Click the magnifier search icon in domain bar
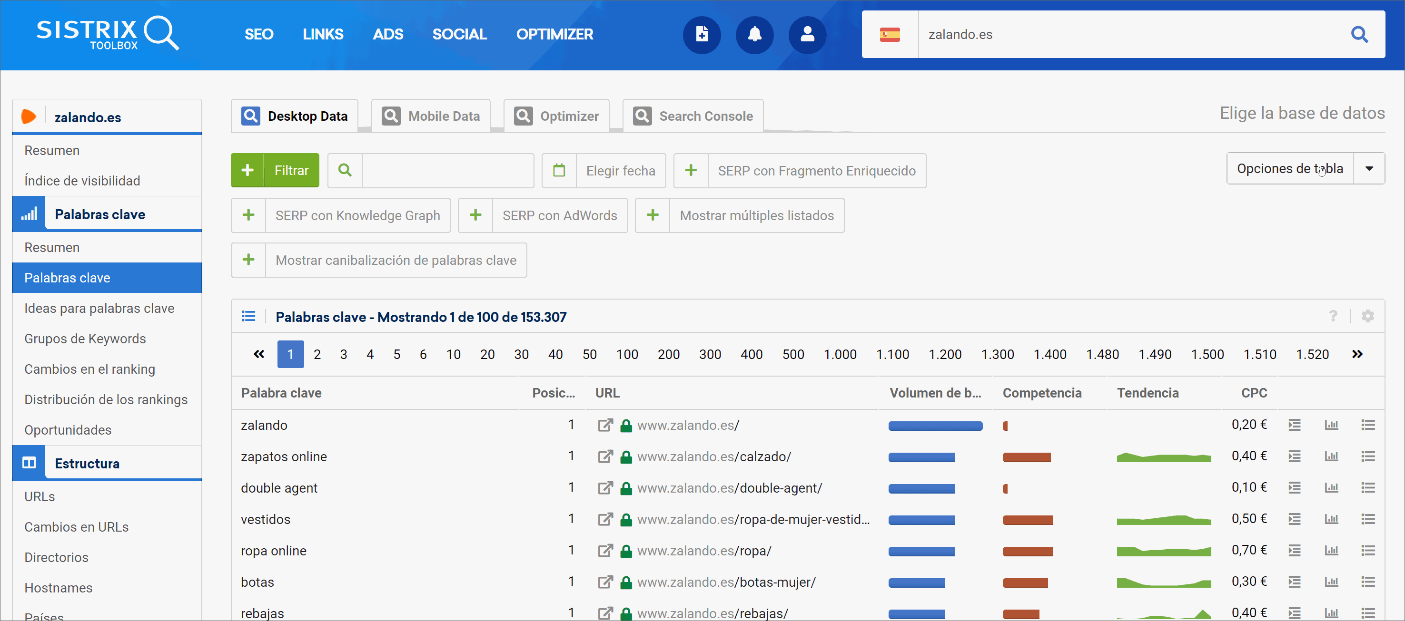This screenshot has height=621, width=1405. click(x=1359, y=34)
